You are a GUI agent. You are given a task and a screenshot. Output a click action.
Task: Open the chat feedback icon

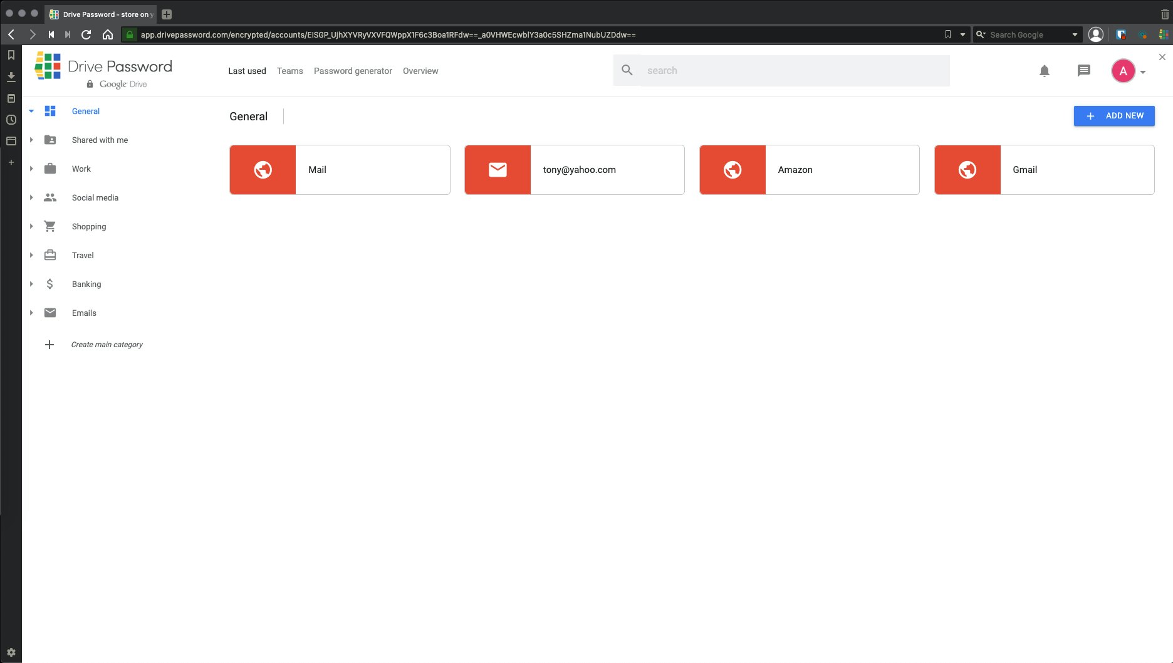click(x=1083, y=70)
